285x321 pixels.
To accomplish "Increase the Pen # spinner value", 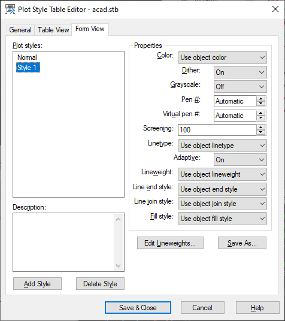I will (260, 99).
